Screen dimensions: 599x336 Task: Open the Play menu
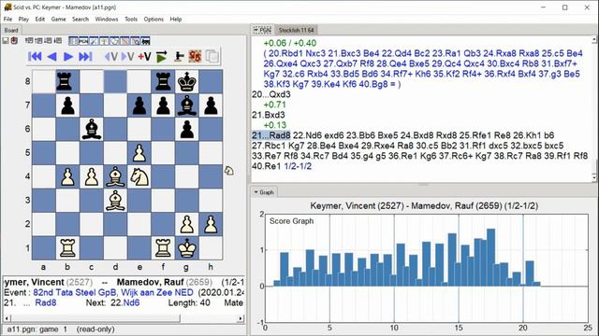point(23,19)
